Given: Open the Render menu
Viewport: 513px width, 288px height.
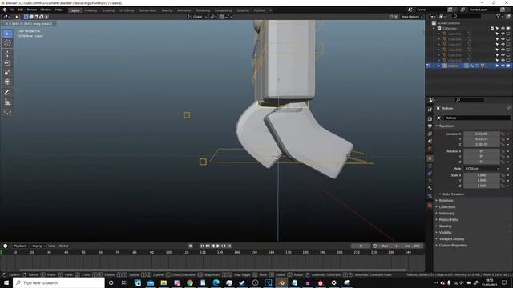Looking at the screenshot, I should [32, 10].
